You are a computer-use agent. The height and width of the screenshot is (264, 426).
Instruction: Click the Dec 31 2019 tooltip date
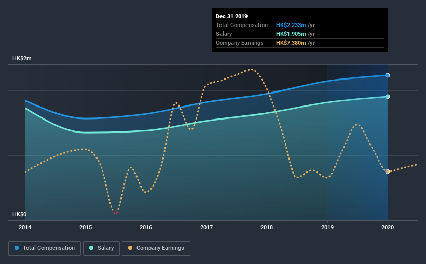coord(232,16)
